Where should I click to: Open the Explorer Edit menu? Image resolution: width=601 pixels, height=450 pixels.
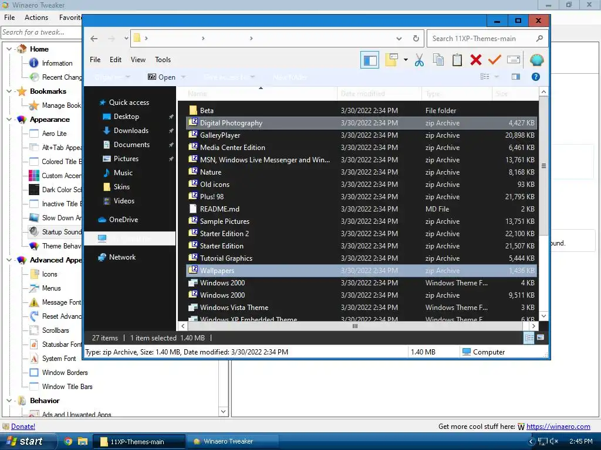[116, 60]
